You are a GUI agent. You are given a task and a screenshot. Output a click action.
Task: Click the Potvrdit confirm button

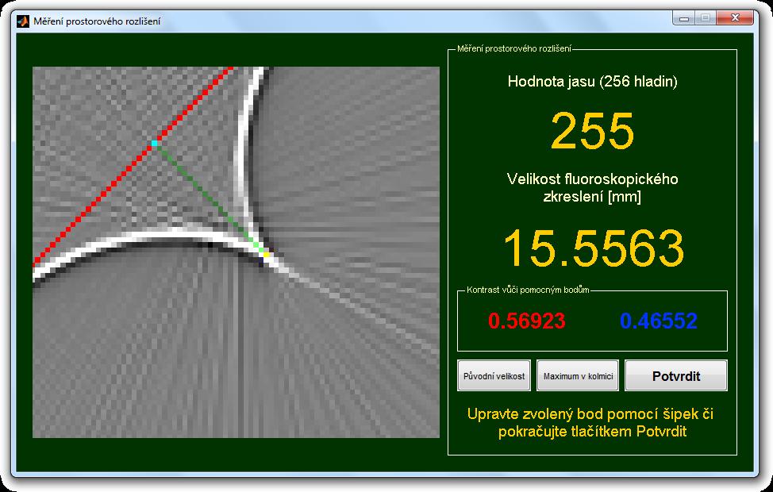(676, 375)
